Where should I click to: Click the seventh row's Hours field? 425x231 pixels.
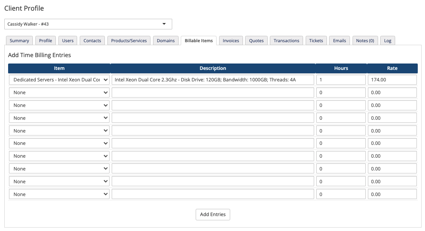click(341, 156)
